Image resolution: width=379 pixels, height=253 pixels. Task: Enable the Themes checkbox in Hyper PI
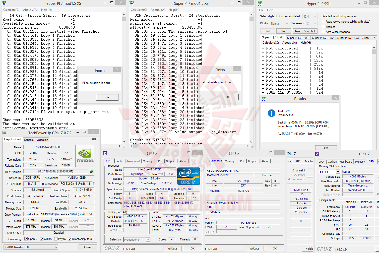(323, 27)
